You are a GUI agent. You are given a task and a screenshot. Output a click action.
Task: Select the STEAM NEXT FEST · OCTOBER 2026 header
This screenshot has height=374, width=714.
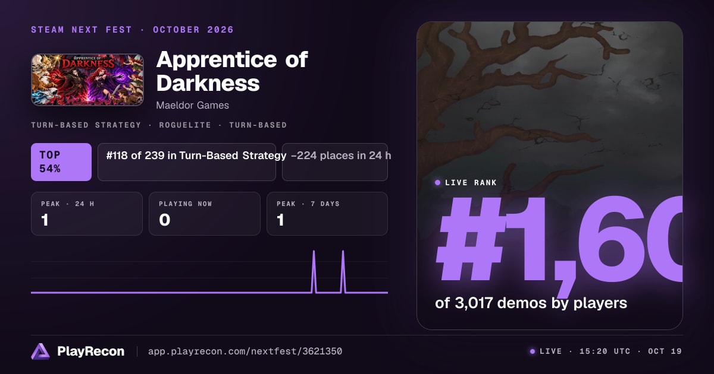pyautogui.click(x=133, y=30)
